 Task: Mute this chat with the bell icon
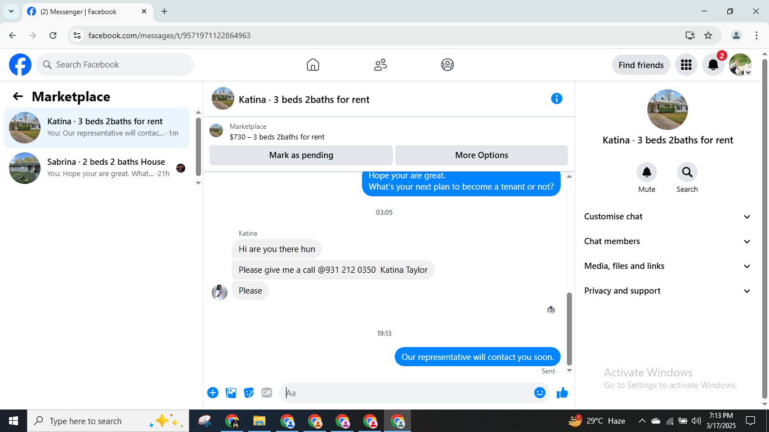pos(647,172)
